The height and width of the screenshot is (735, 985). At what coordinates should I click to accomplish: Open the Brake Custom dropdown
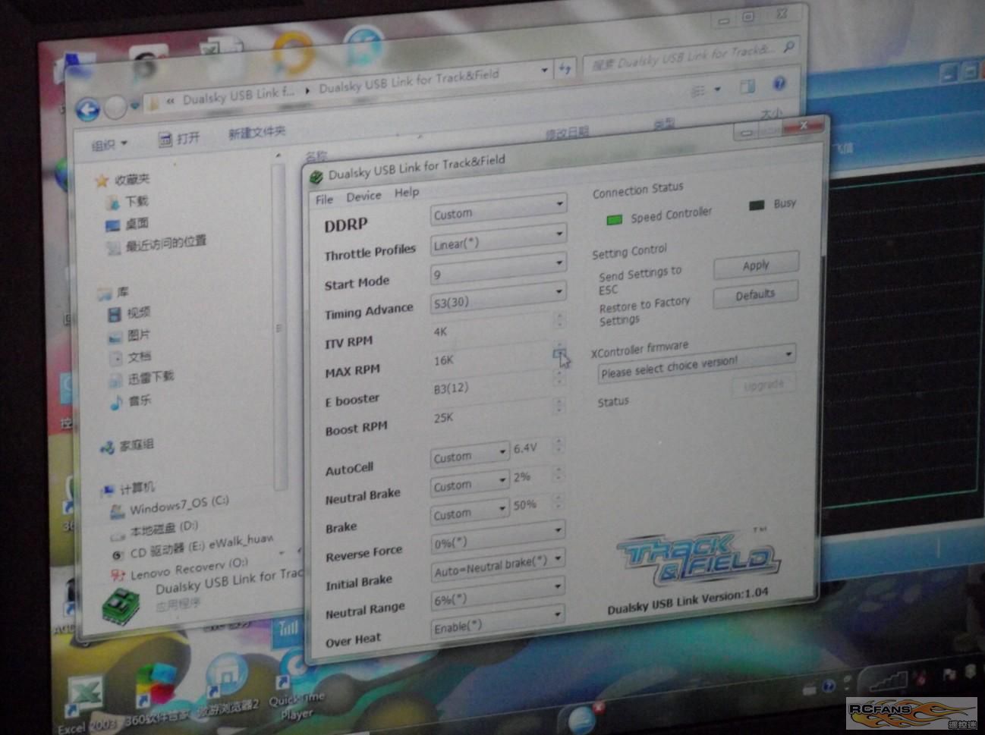click(x=469, y=513)
